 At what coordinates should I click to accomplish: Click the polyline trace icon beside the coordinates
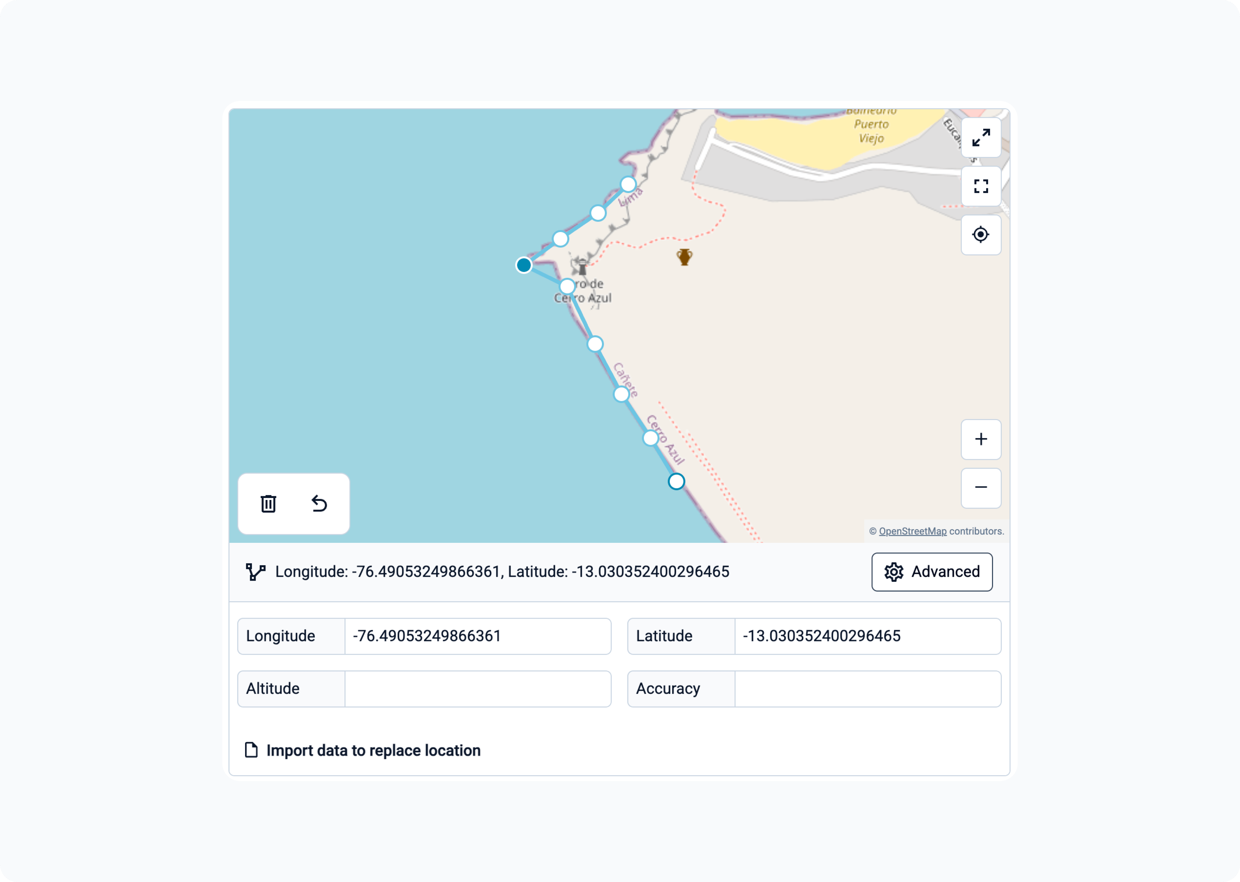click(256, 571)
